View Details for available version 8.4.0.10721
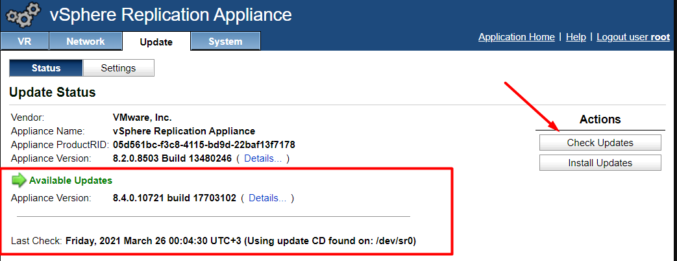The width and height of the screenshot is (677, 261). tap(267, 198)
